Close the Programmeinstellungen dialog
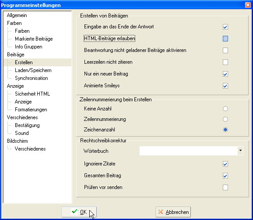 248,5
